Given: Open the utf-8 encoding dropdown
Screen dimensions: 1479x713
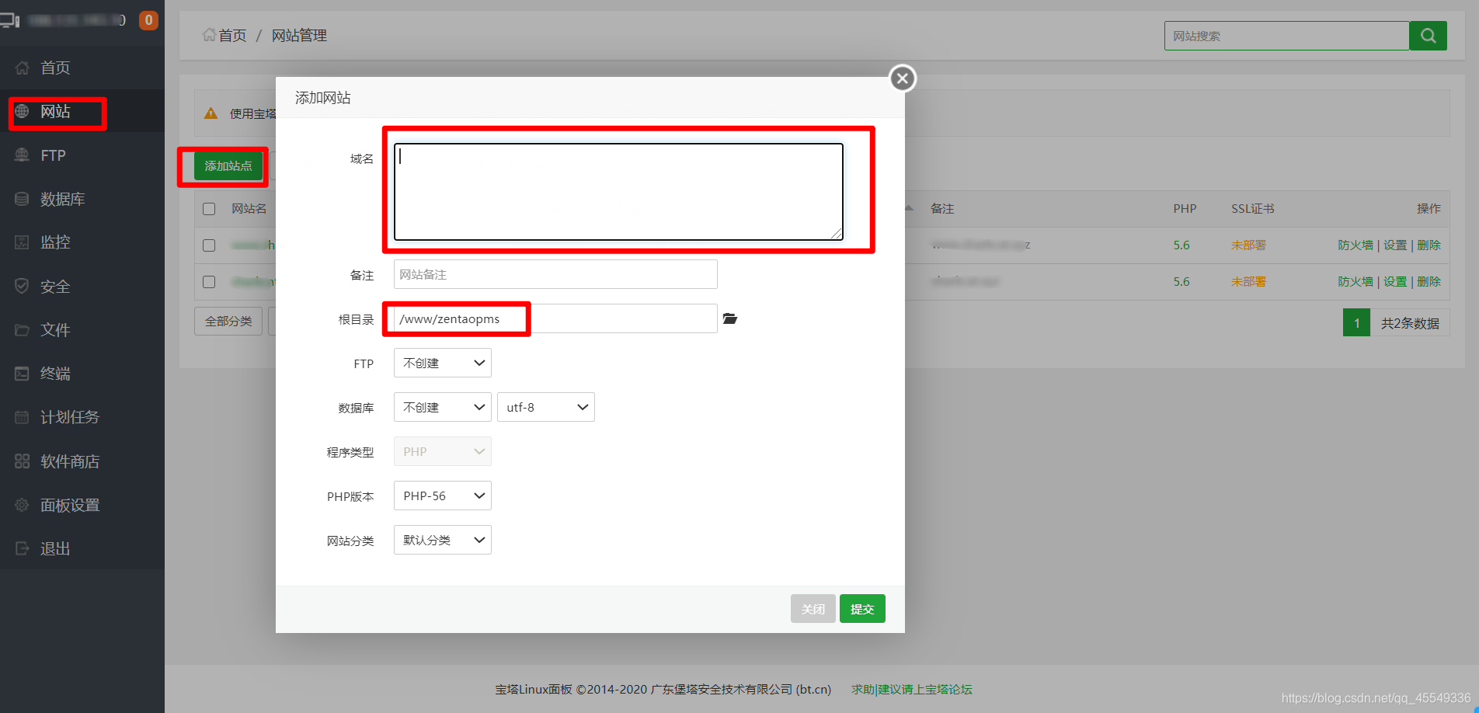Looking at the screenshot, I should 546,407.
